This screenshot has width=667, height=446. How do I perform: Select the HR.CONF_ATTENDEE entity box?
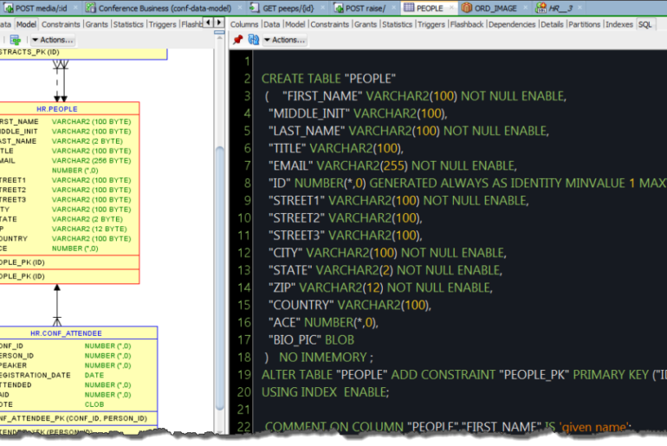point(66,333)
